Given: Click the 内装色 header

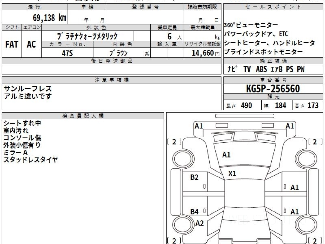Looking at the screenshot, I should (122, 44).
